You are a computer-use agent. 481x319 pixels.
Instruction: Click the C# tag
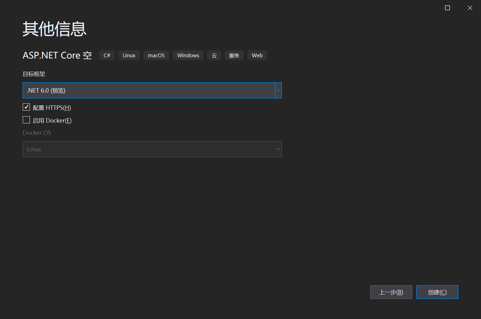point(107,55)
